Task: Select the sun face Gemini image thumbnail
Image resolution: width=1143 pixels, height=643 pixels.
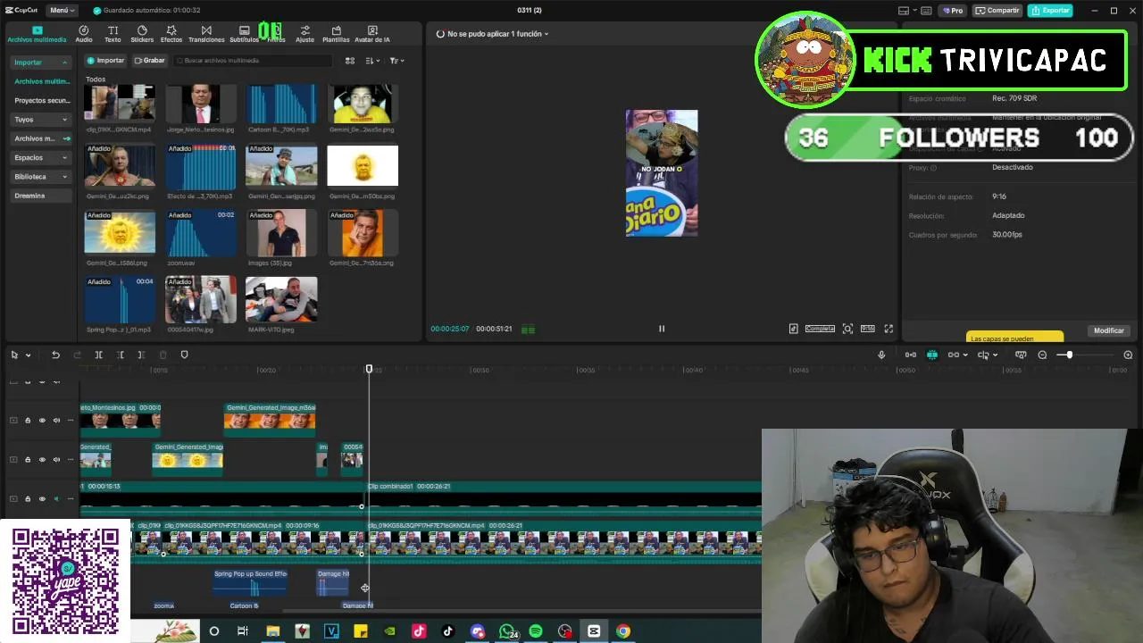Action: click(x=120, y=234)
